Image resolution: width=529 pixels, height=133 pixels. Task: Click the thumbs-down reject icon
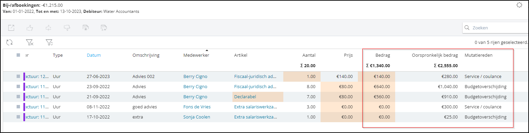[67, 28]
